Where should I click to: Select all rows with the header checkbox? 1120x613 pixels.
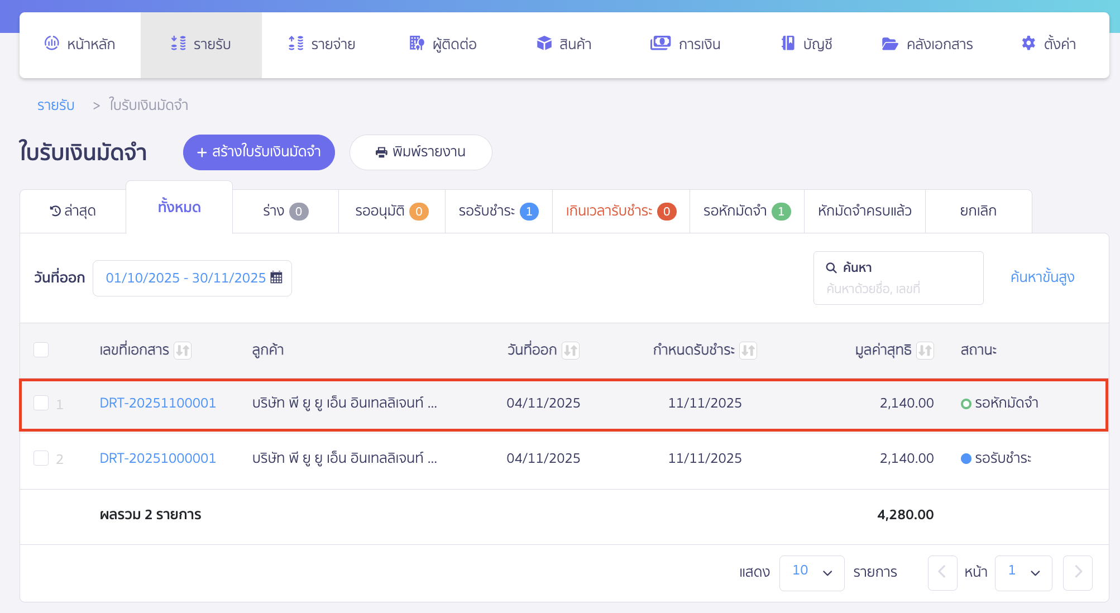(41, 349)
